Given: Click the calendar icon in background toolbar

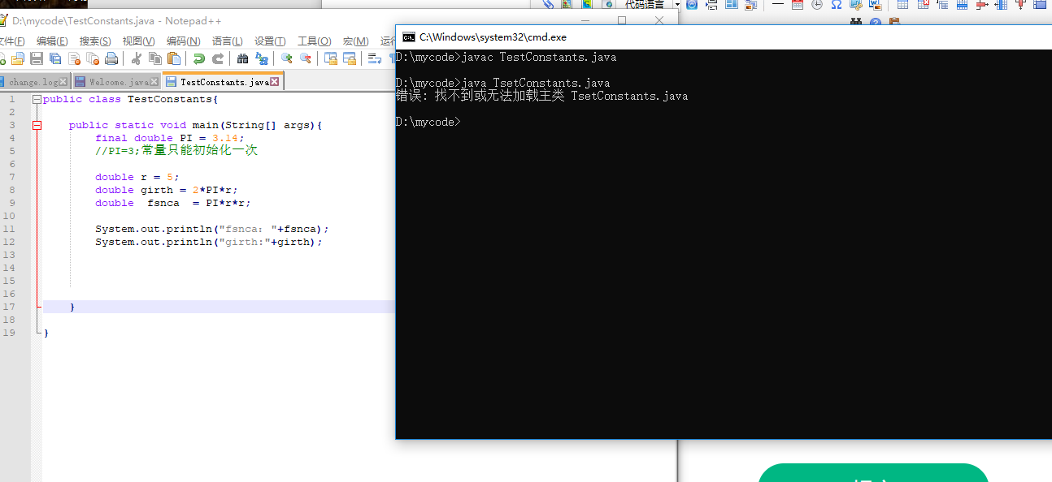Looking at the screenshot, I should tap(797, 5).
